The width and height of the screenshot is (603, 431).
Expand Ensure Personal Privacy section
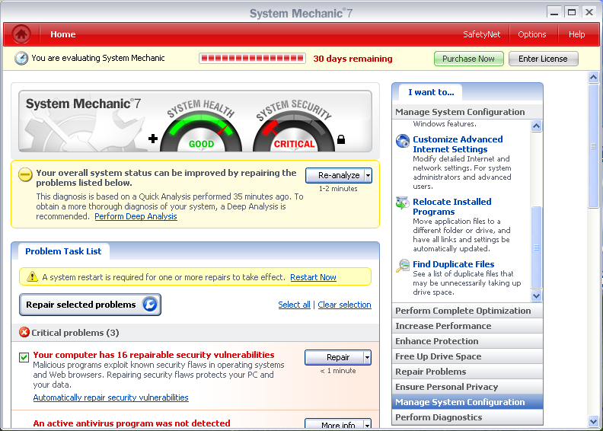pos(467,387)
